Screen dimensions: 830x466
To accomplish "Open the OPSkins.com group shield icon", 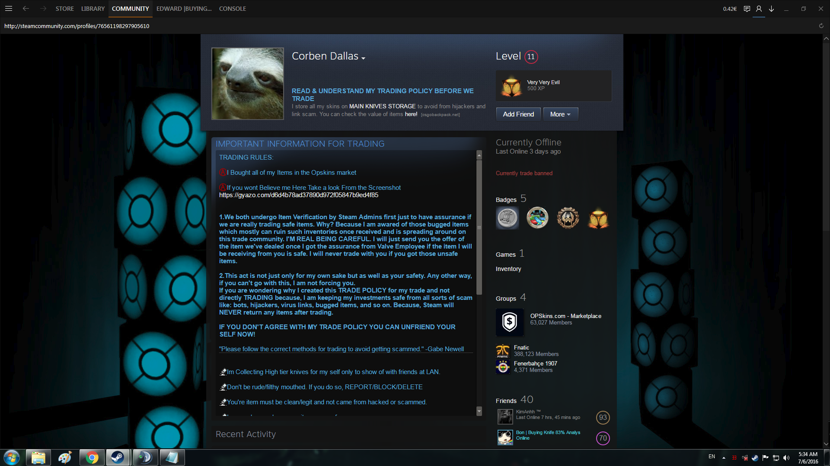I will pyautogui.click(x=510, y=322).
